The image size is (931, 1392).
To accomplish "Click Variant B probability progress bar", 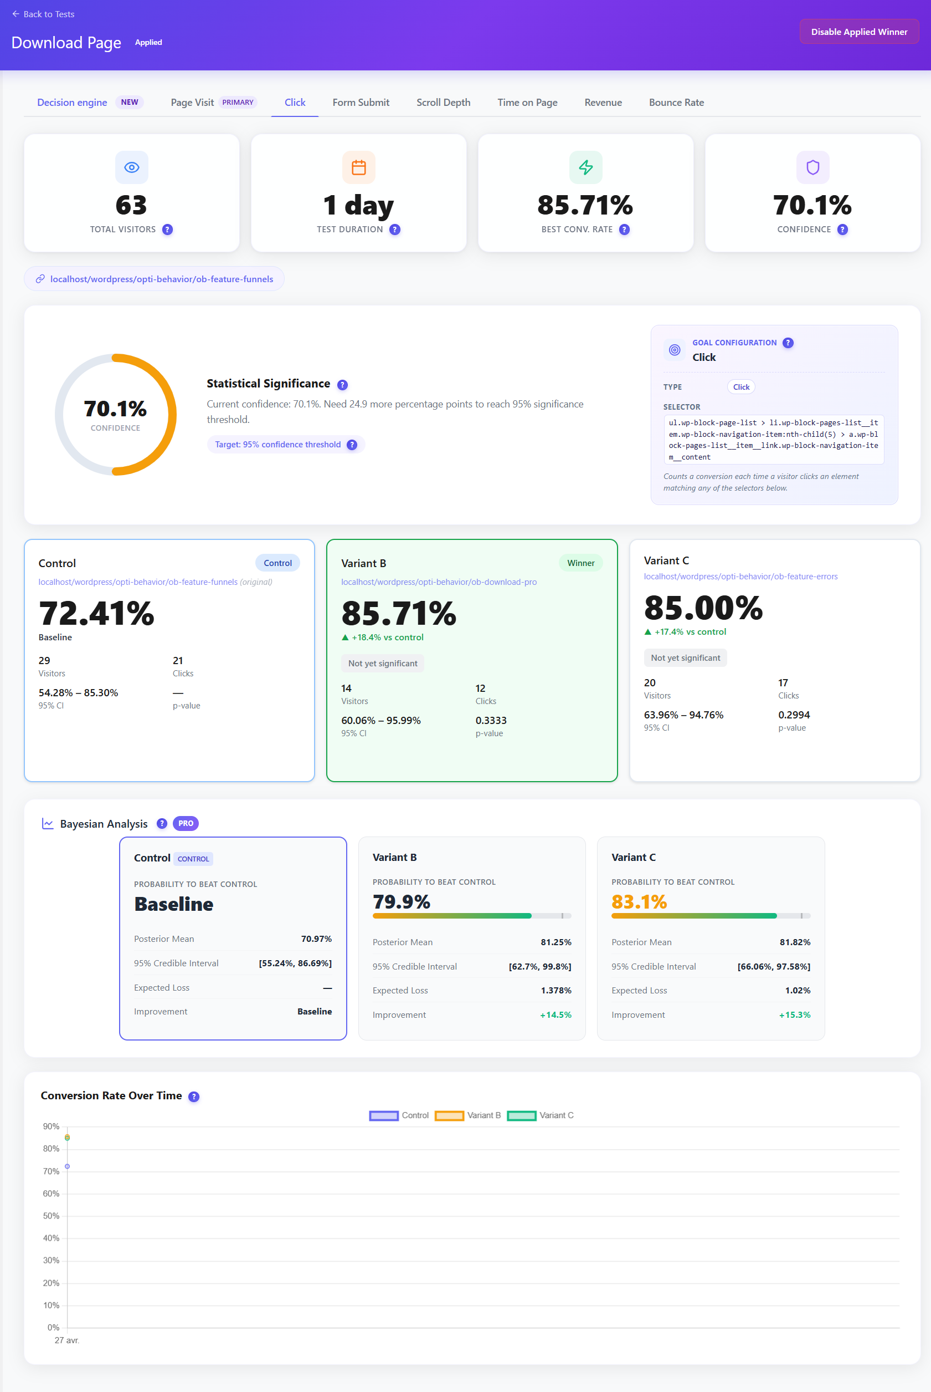I will pos(471,916).
